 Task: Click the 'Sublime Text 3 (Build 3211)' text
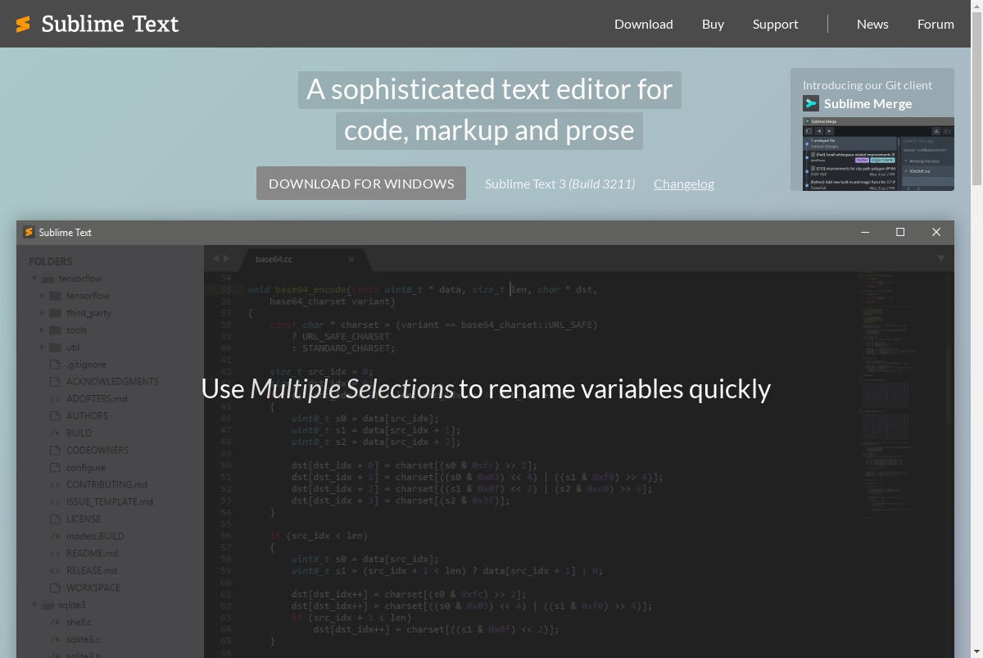[x=559, y=184]
